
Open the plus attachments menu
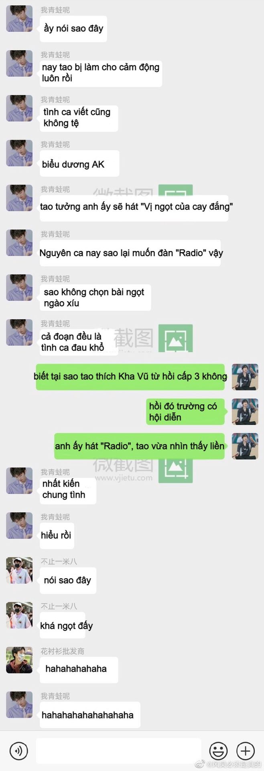246,751
